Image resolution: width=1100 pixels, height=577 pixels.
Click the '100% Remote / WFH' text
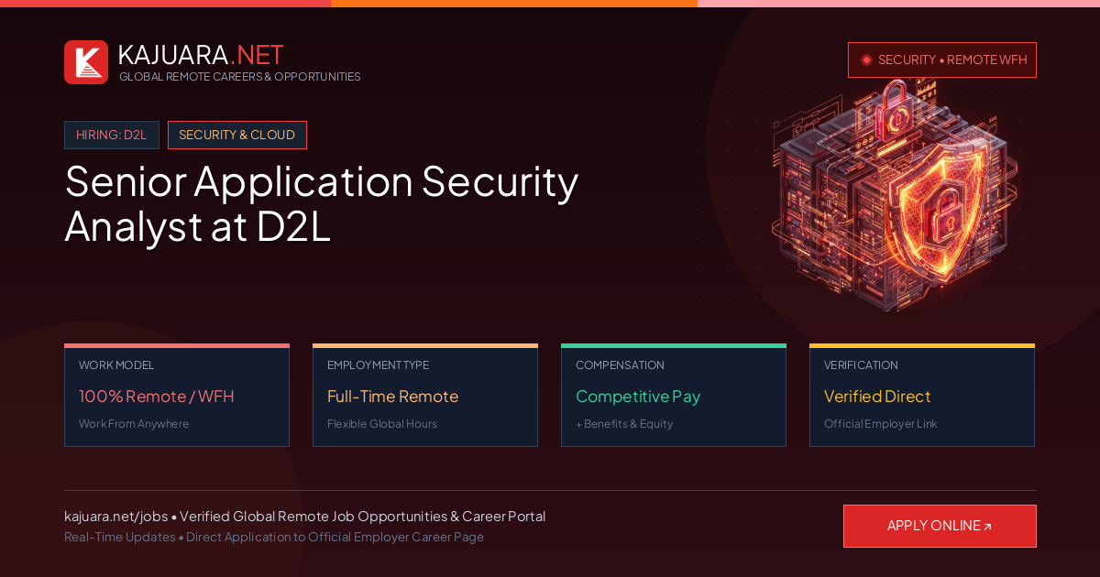click(x=157, y=397)
